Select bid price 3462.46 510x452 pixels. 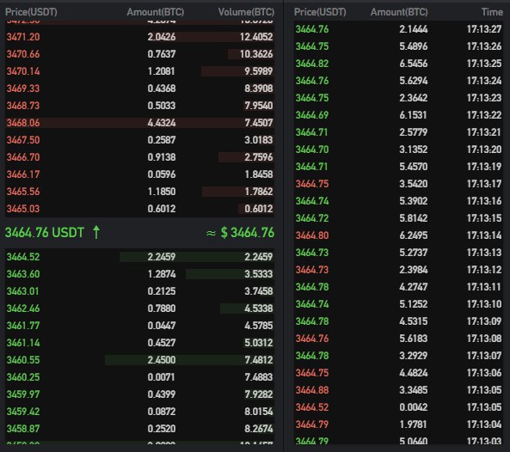(23, 308)
